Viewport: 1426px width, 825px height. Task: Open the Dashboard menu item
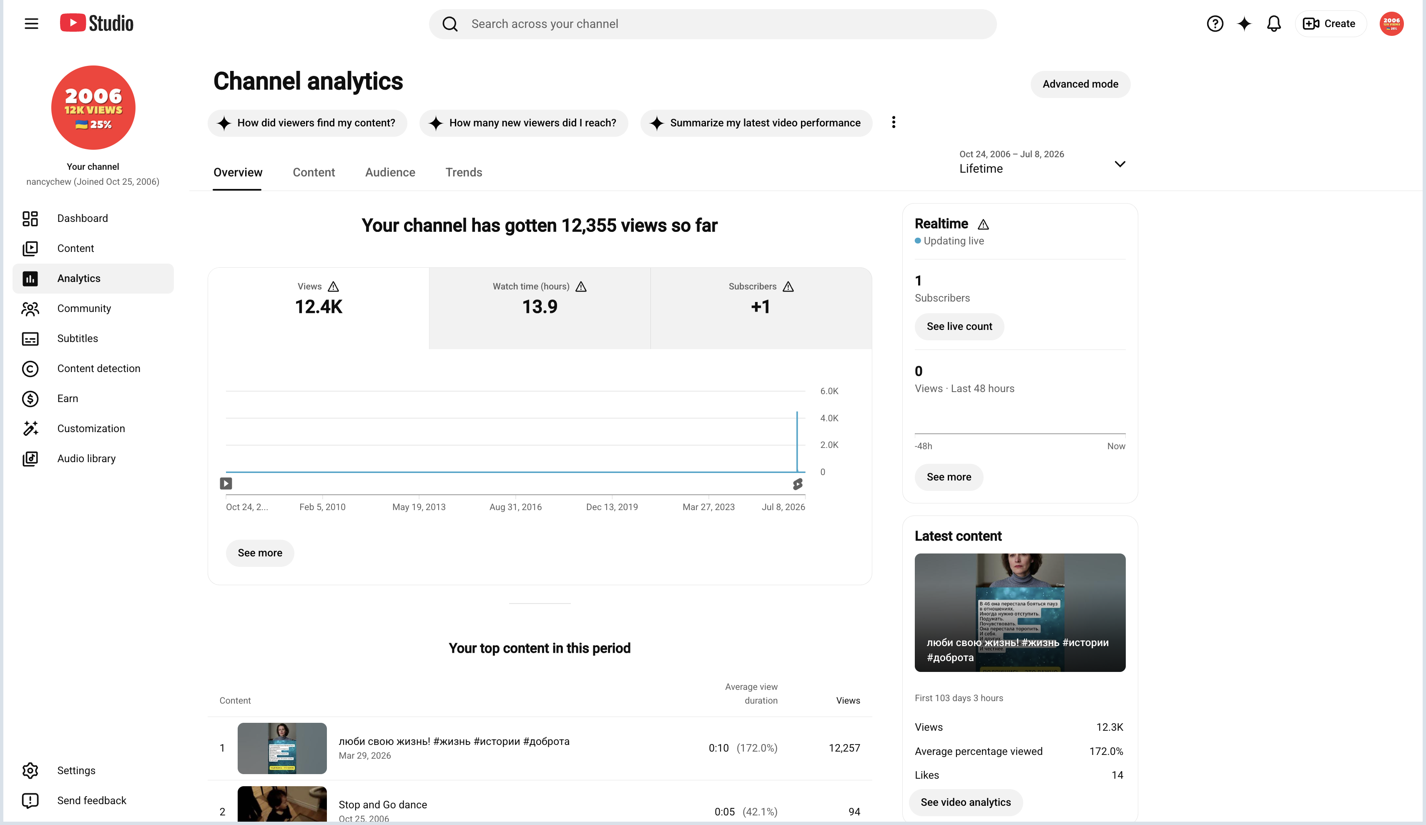[93, 219]
